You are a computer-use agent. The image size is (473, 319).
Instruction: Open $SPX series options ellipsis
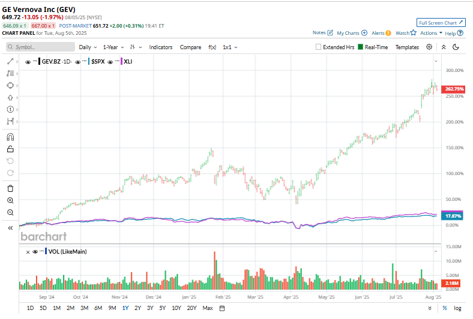[x=85, y=61]
